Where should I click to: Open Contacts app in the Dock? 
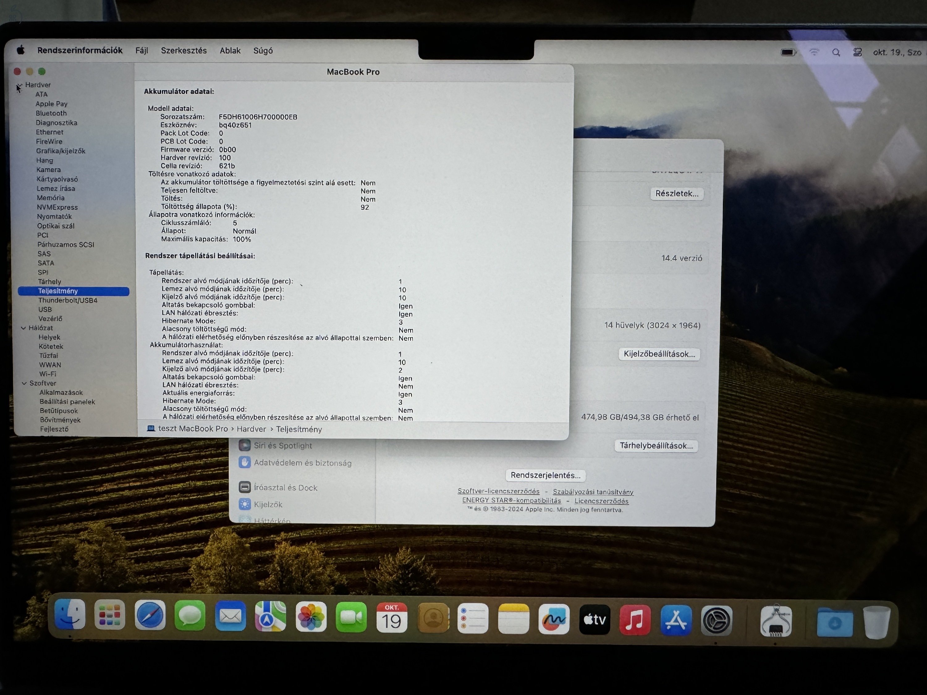click(x=433, y=618)
